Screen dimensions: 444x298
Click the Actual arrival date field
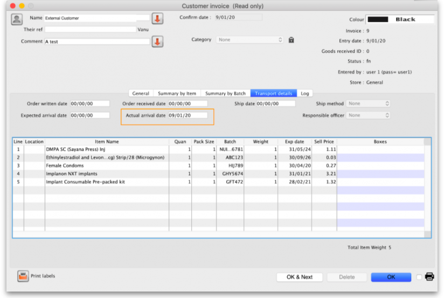click(187, 115)
